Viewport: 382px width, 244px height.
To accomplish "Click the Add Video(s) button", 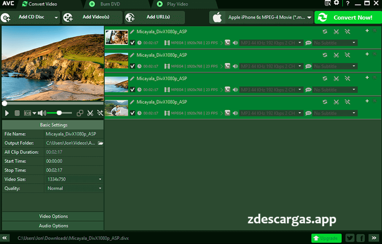I will pos(92,17).
